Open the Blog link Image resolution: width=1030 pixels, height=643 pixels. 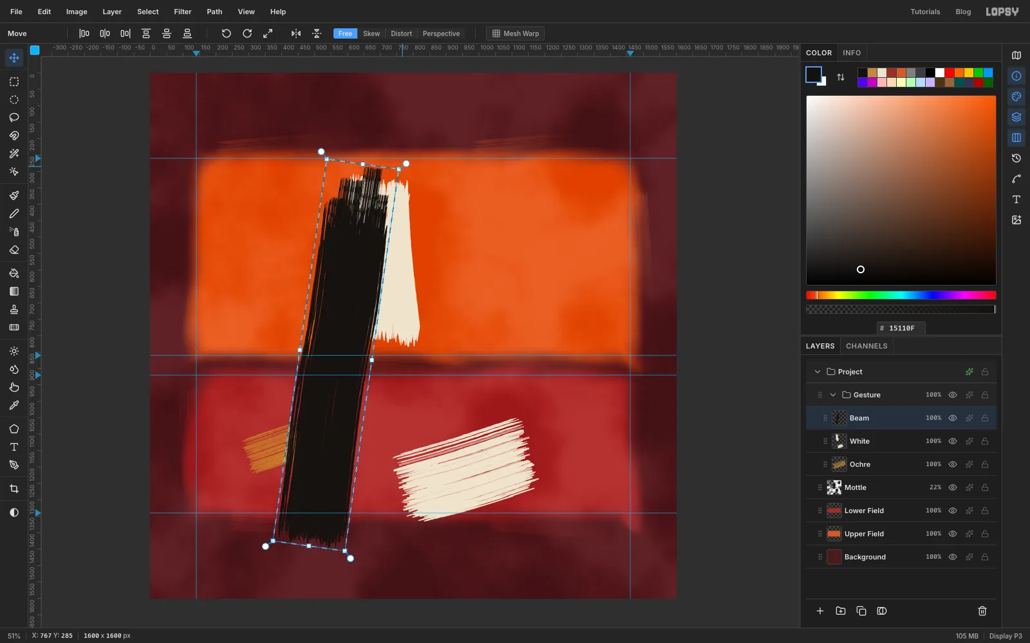[963, 12]
